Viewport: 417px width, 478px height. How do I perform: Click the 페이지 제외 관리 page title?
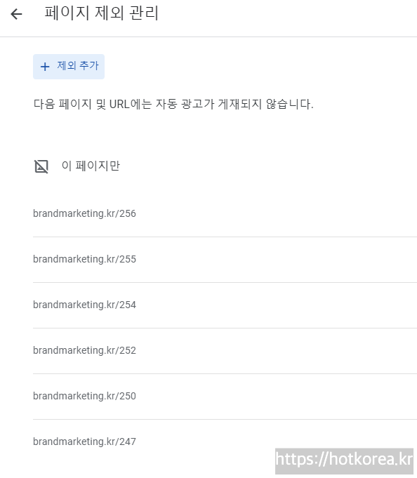pos(102,13)
